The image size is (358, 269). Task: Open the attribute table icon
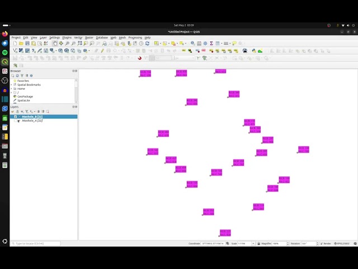click(199, 43)
